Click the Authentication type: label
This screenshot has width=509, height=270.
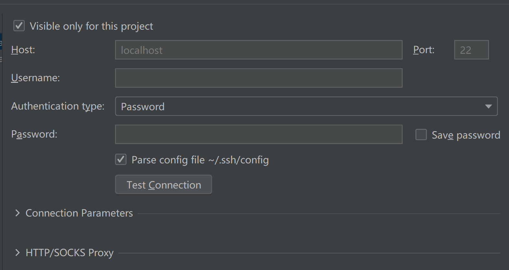58,106
